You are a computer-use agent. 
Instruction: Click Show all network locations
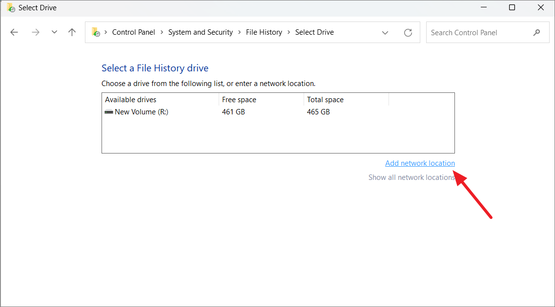(411, 177)
